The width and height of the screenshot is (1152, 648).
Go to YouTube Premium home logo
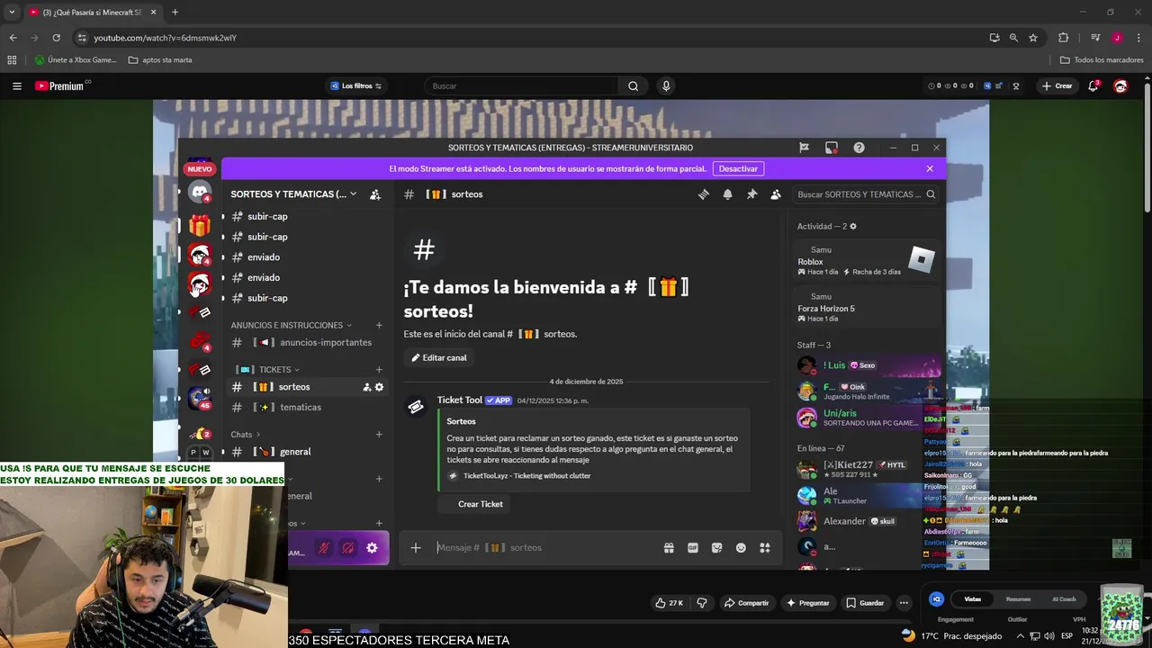click(63, 86)
